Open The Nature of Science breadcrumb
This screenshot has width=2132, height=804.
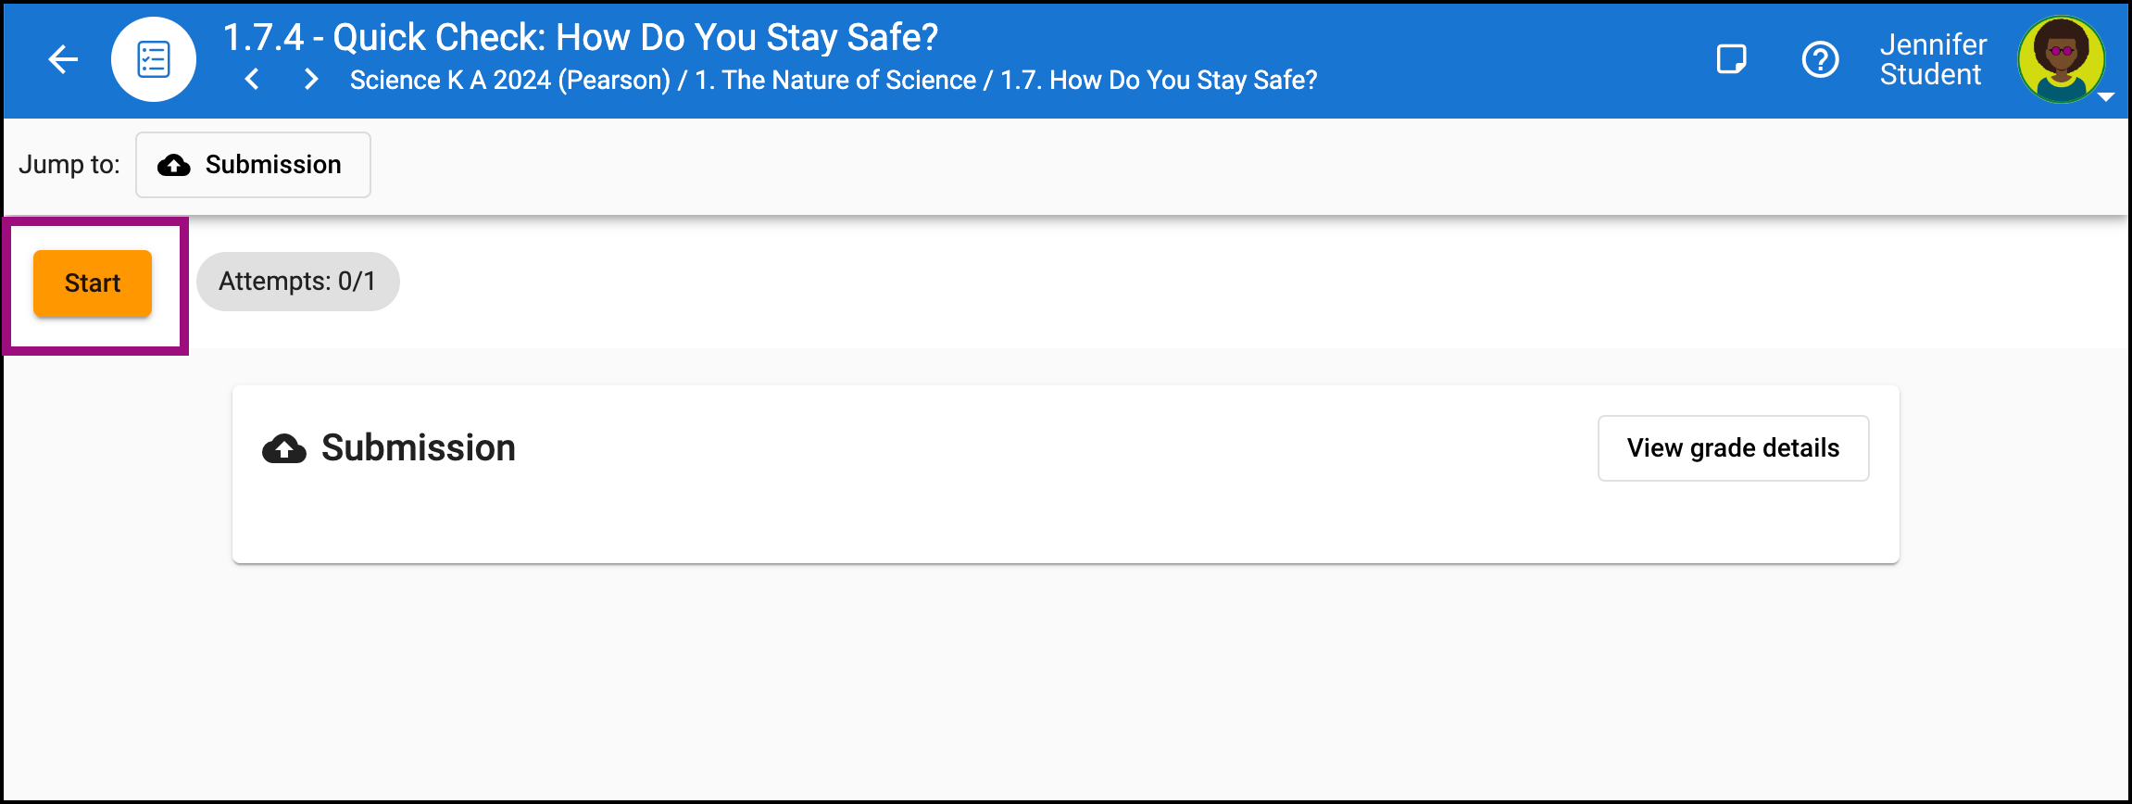point(835,81)
